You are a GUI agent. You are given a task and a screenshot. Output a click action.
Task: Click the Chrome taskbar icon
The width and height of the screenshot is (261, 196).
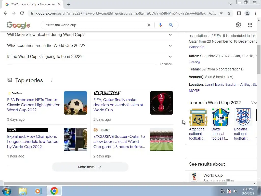[x=54, y=191]
